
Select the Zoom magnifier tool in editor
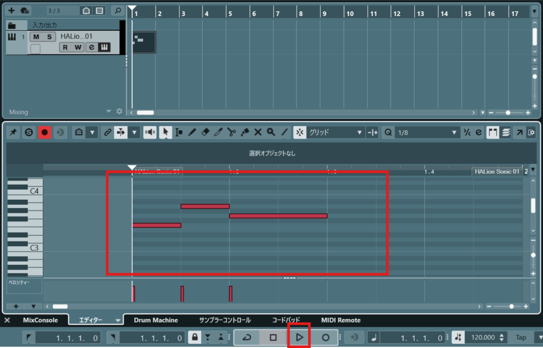coord(271,132)
